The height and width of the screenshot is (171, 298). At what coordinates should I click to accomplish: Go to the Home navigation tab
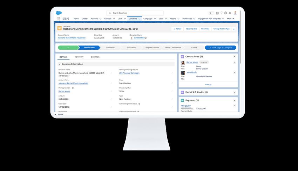coord(76,19)
